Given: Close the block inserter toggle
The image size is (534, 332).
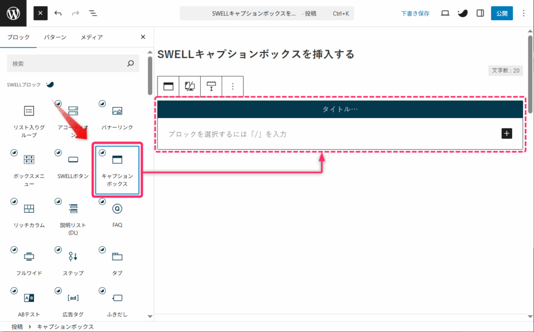Looking at the screenshot, I should (41, 13).
